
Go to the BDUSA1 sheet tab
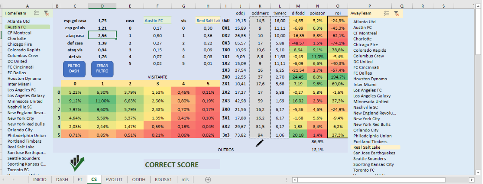coord(163,180)
